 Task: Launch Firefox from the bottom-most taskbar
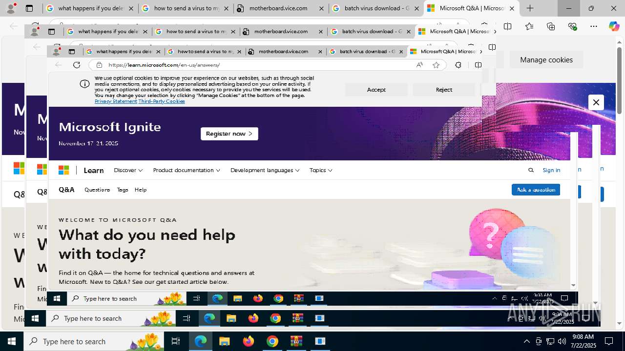pos(249,341)
